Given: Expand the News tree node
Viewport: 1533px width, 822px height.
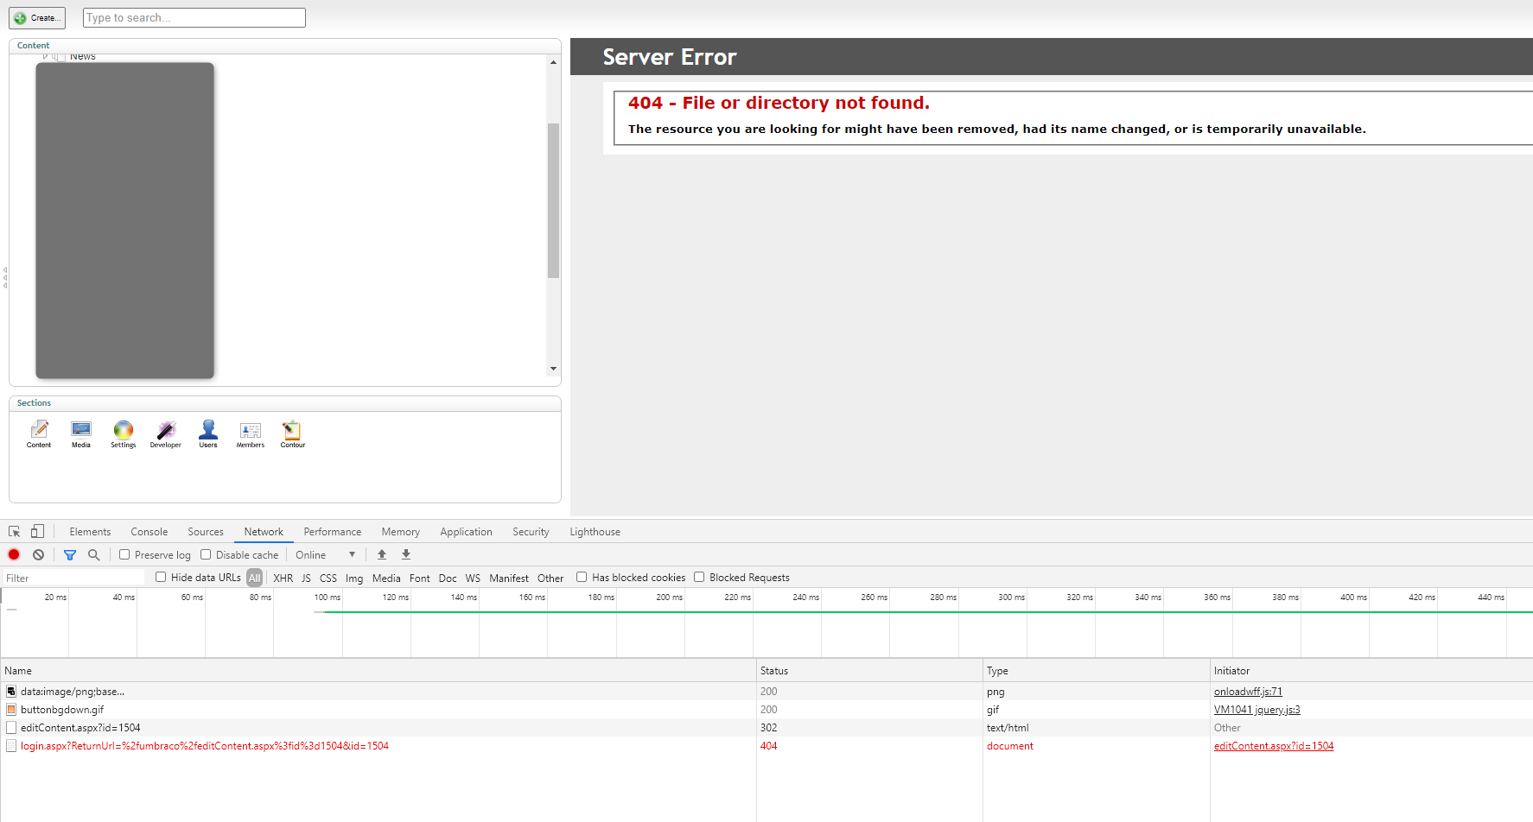Looking at the screenshot, I should tap(45, 57).
